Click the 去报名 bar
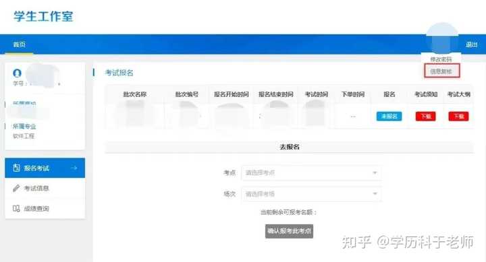Screen dimensions: 486x262 click(x=290, y=147)
